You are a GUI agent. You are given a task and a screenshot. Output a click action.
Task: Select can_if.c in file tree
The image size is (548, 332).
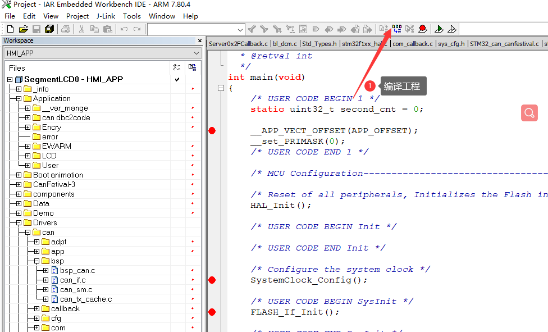[72, 280]
